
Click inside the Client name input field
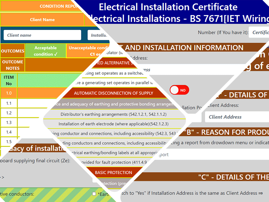click(41, 35)
